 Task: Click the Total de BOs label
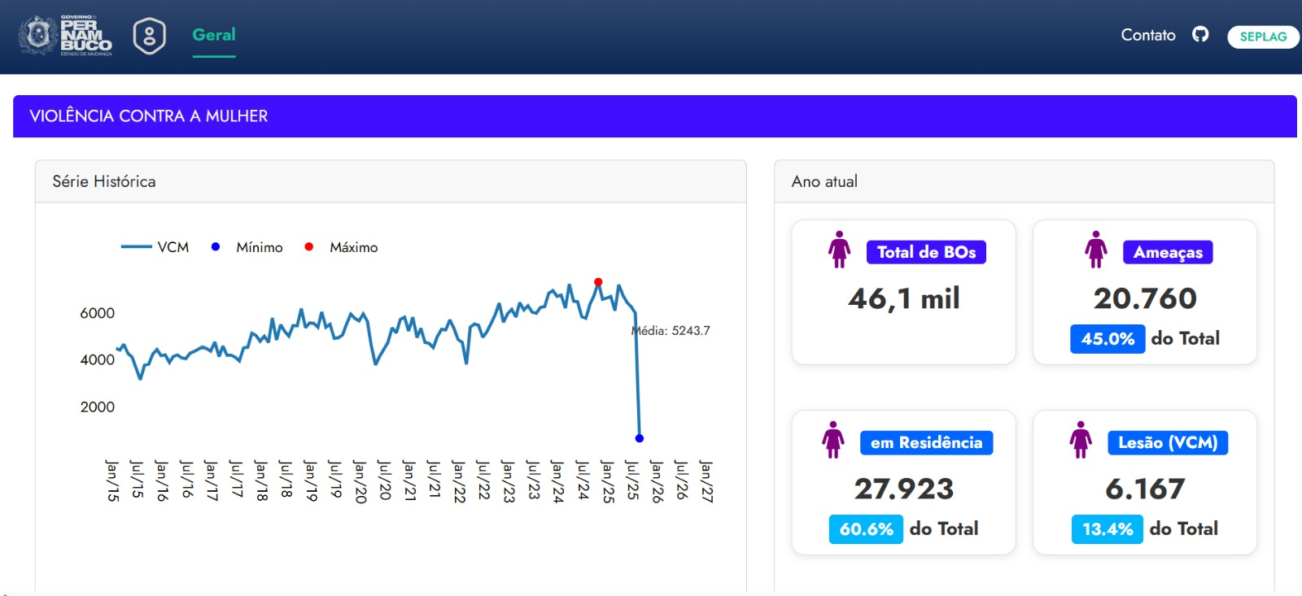[926, 252]
